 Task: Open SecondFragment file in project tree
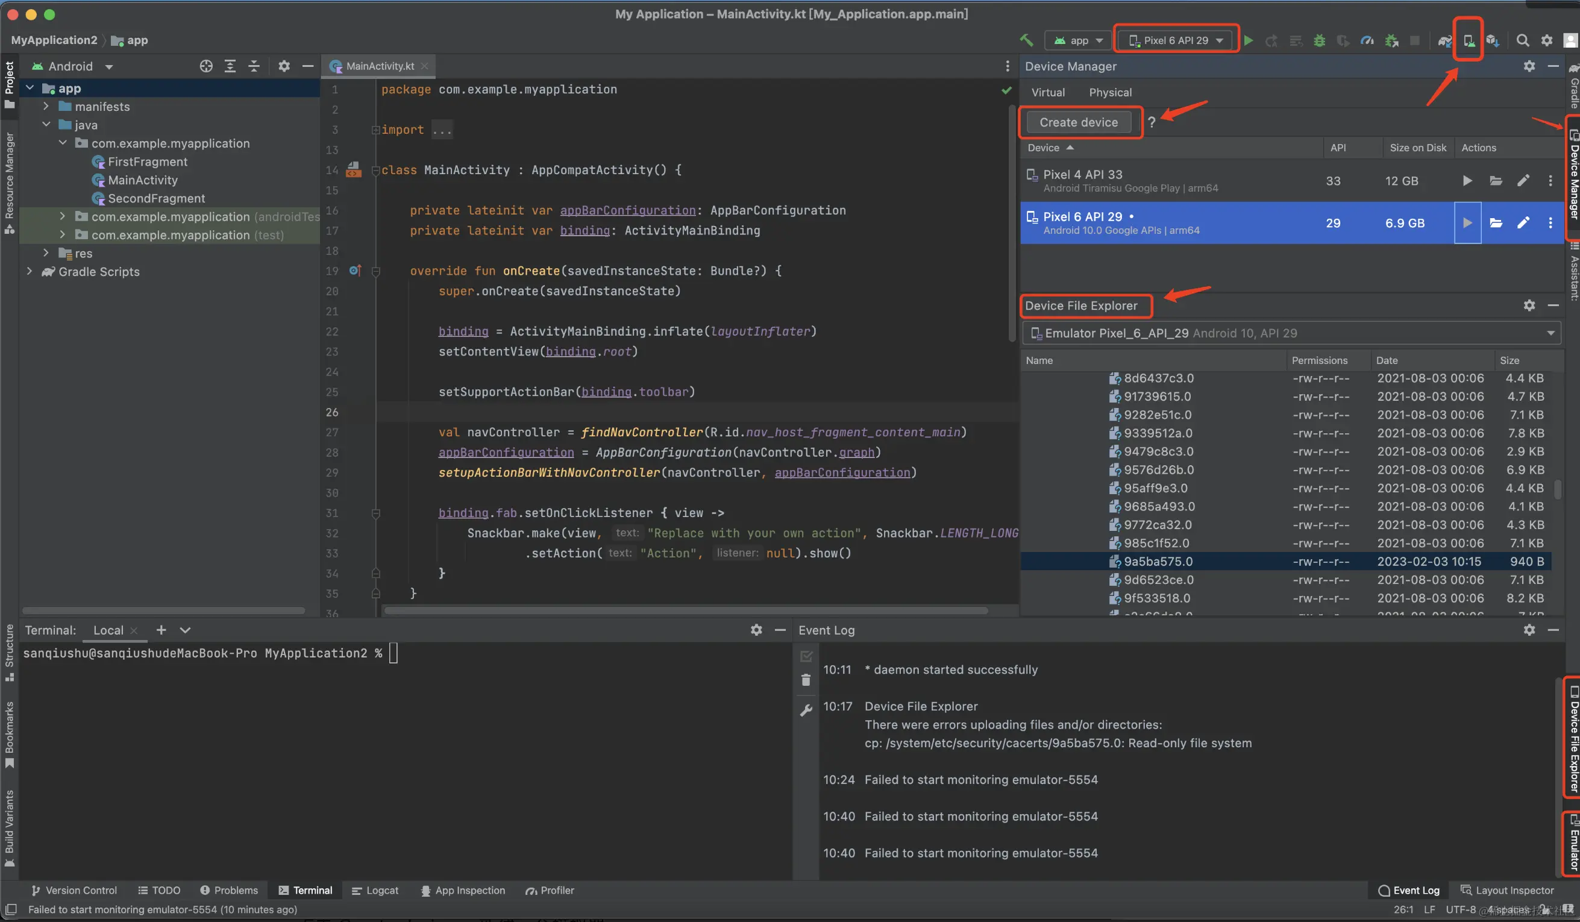click(x=156, y=199)
